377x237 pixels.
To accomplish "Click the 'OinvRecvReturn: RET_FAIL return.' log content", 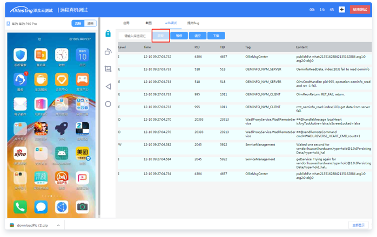I will coord(320,94).
